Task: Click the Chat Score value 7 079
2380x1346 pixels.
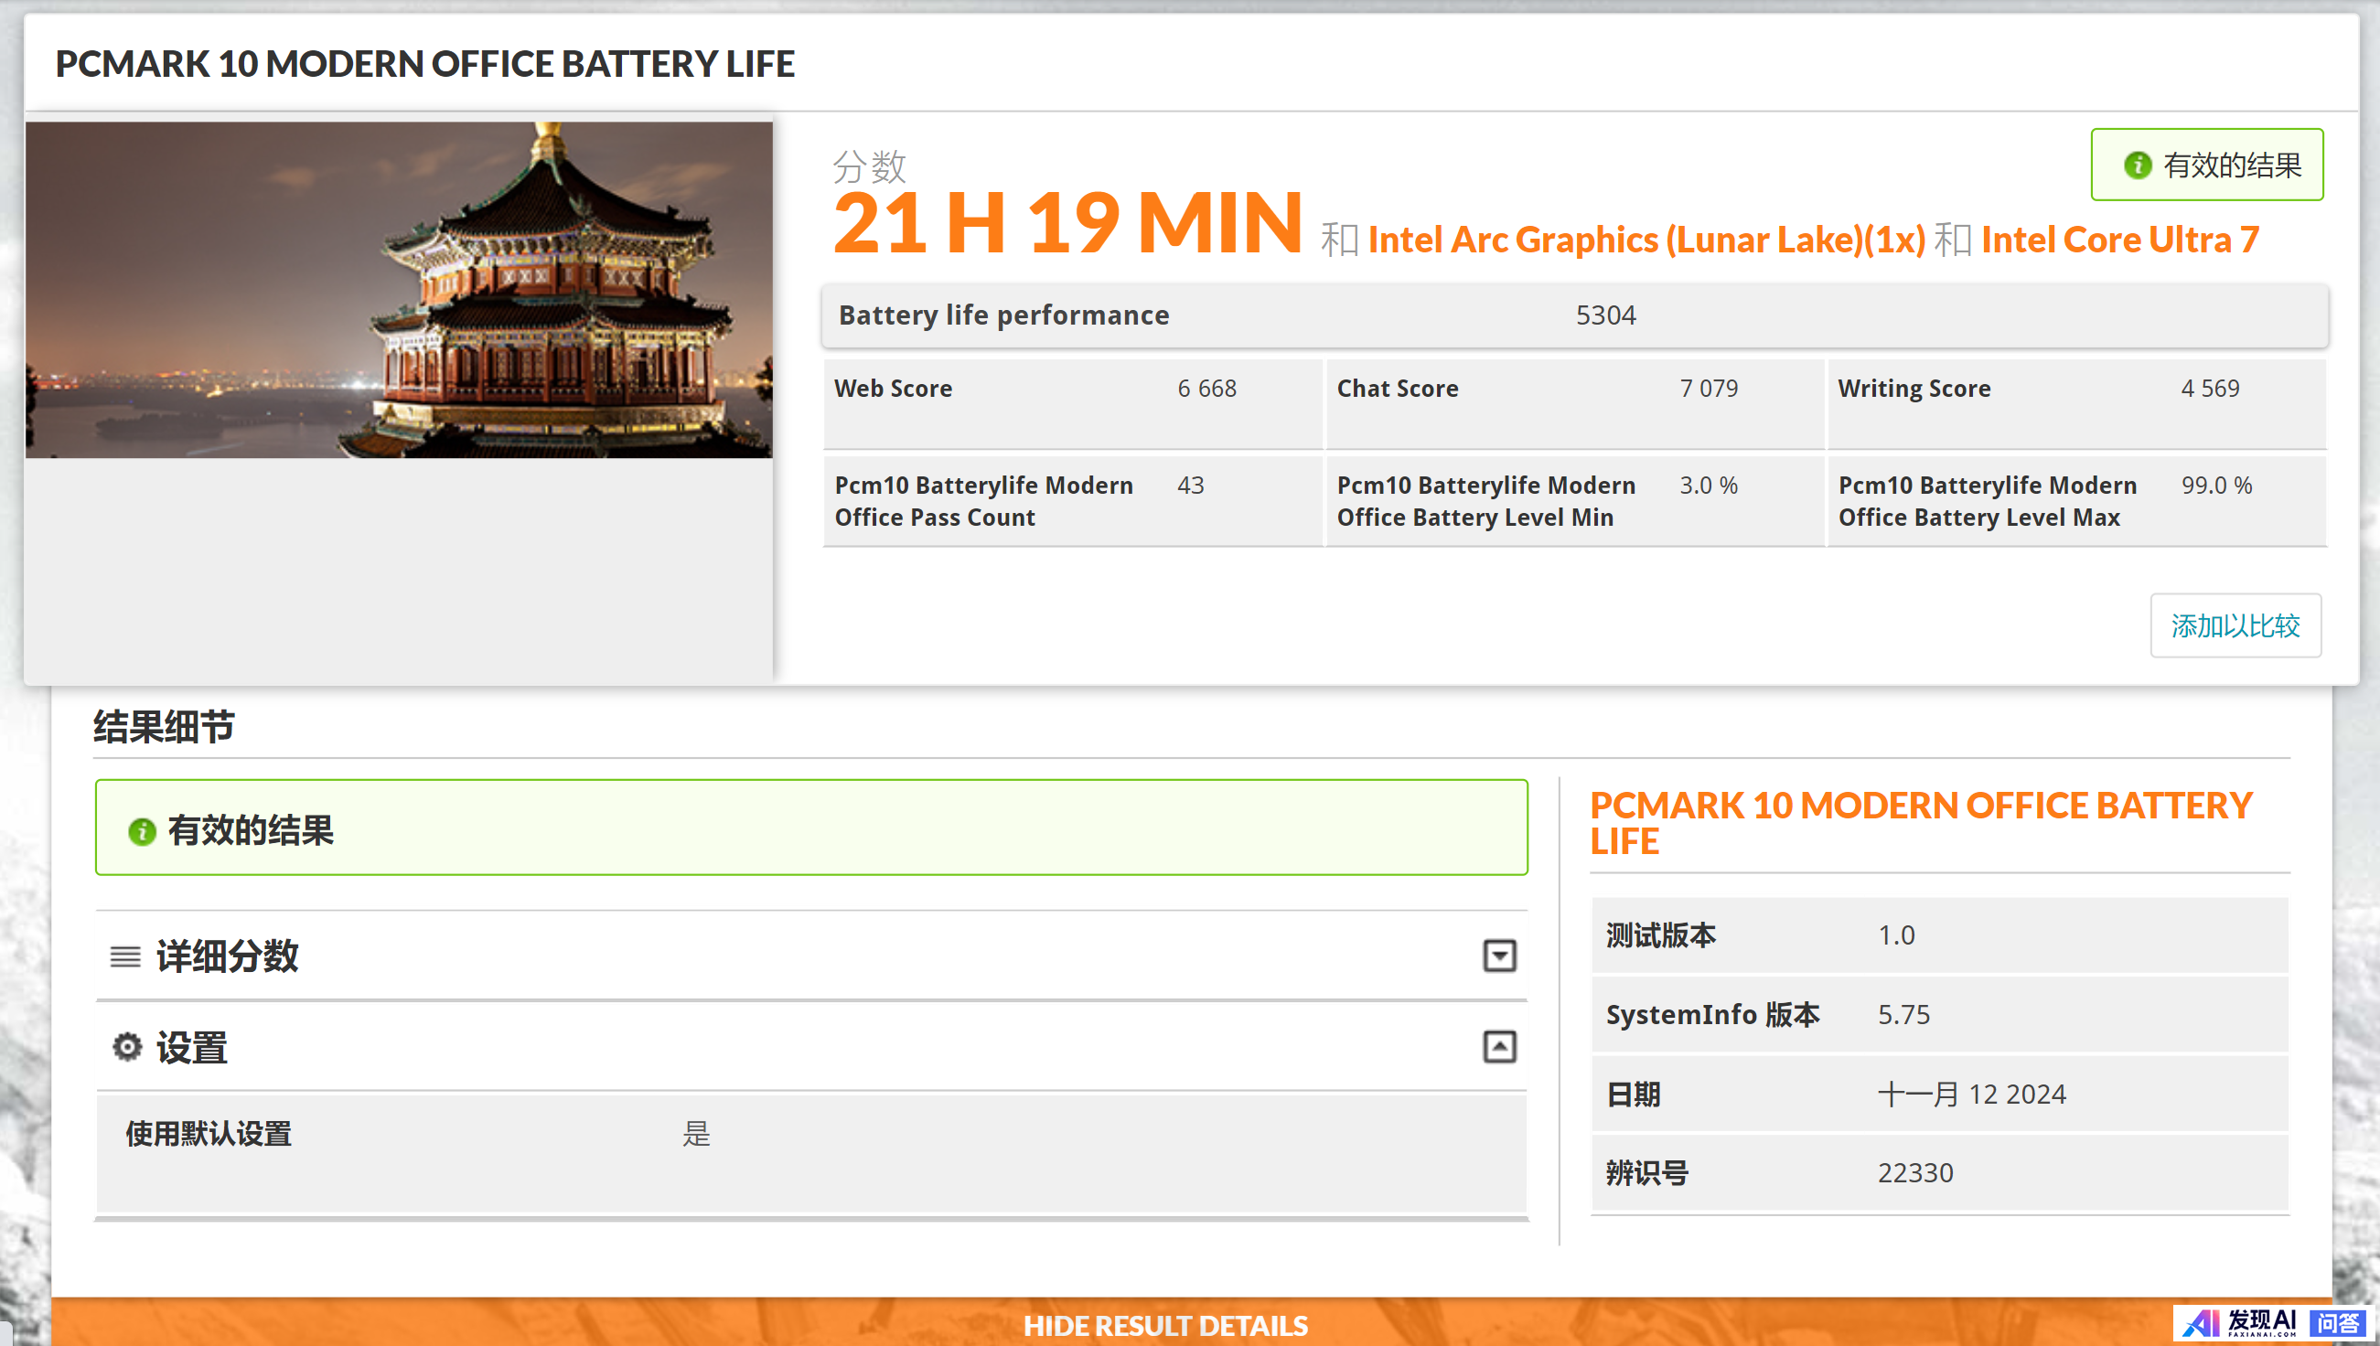Action: pos(1709,389)
